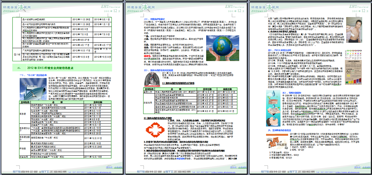Click the EHSlaws.cn magnifier logo on first page
Viewport: 372px width, 175px height.
(x=21, y=7)
